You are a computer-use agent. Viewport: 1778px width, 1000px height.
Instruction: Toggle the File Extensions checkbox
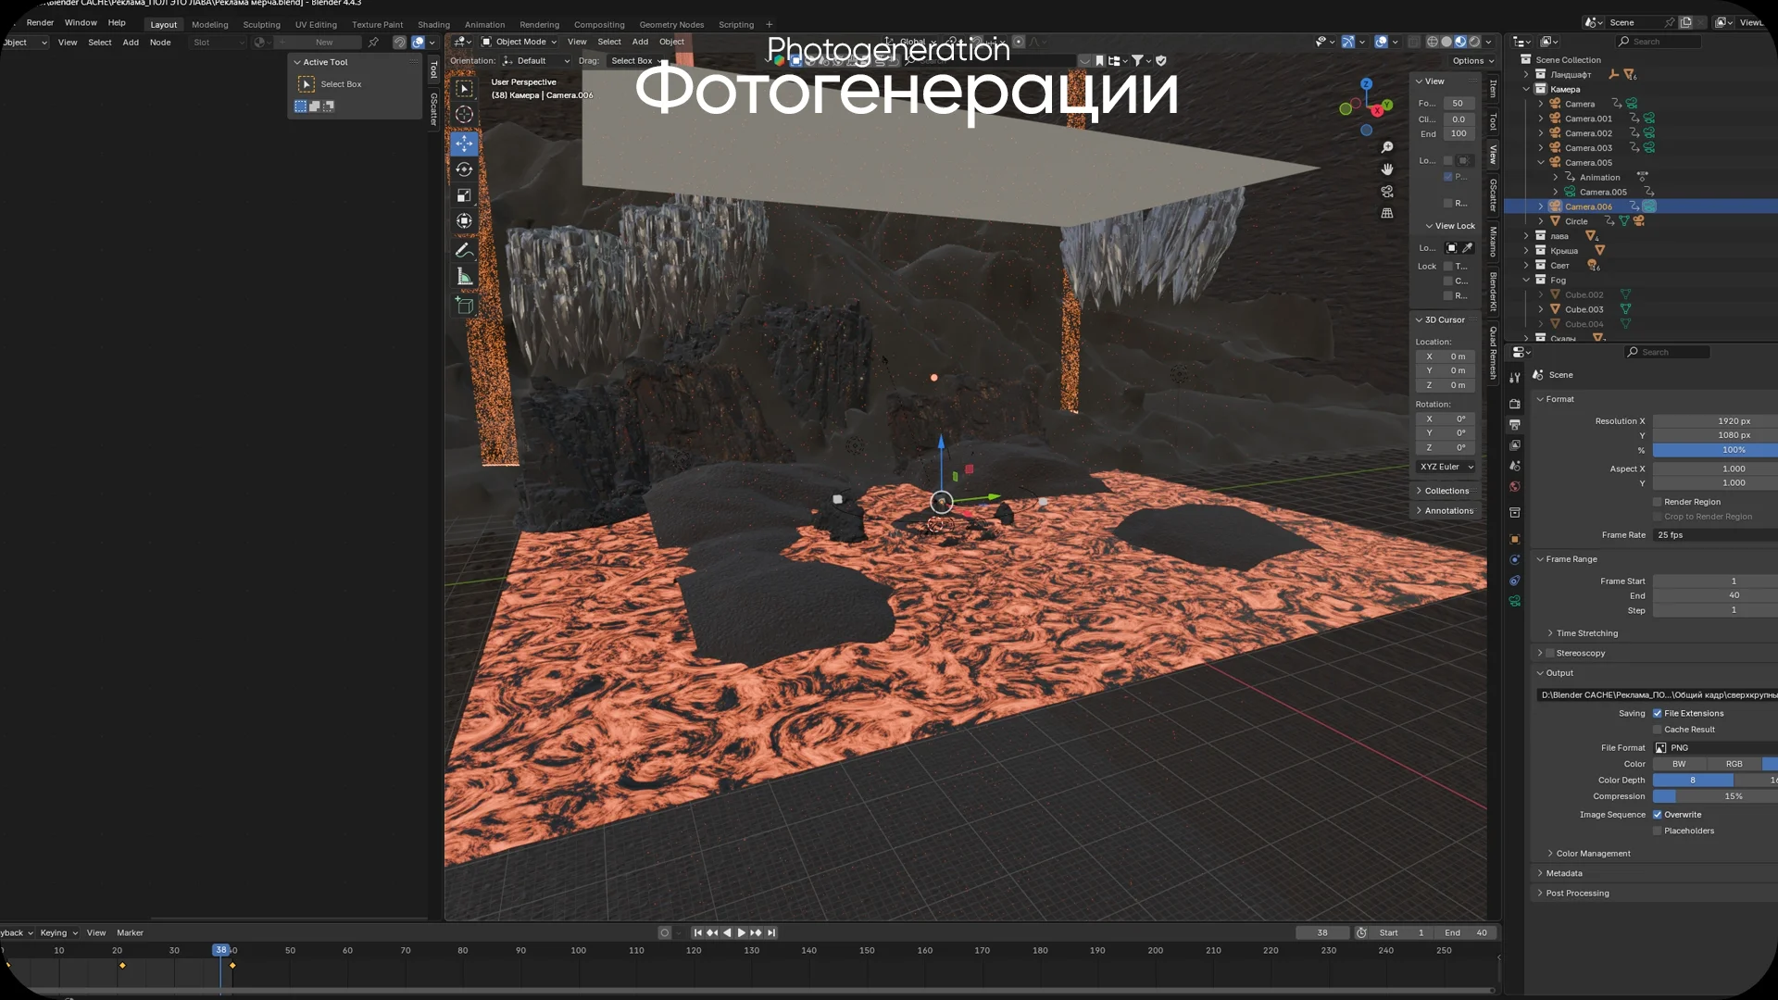(1658, 714)
